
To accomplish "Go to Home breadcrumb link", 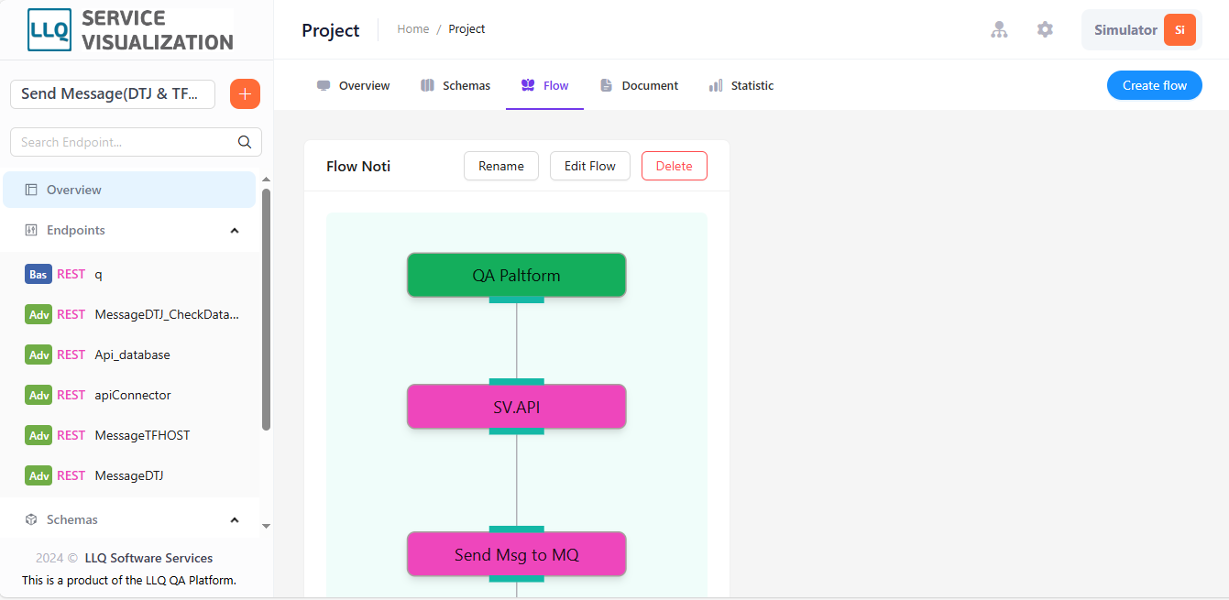I will pos(413,29).
